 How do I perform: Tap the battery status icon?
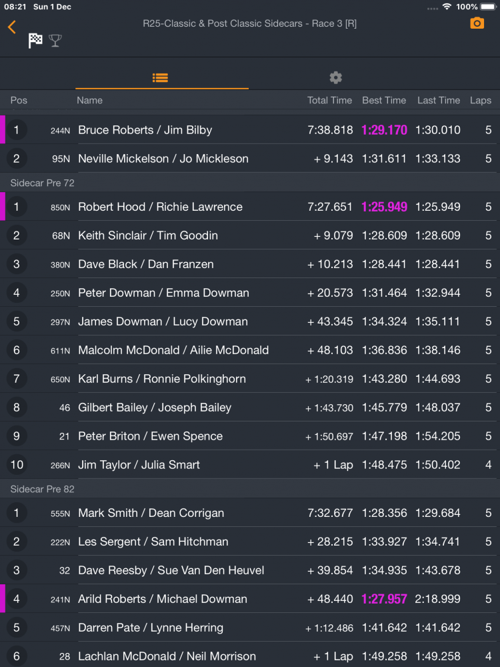[x=489, y=7]
